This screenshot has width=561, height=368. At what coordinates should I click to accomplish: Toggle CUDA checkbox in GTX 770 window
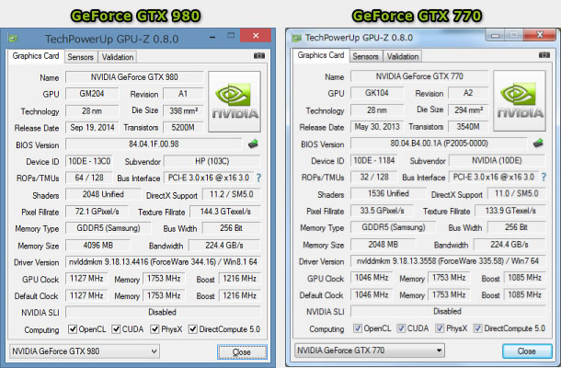[x=401, y=328]
